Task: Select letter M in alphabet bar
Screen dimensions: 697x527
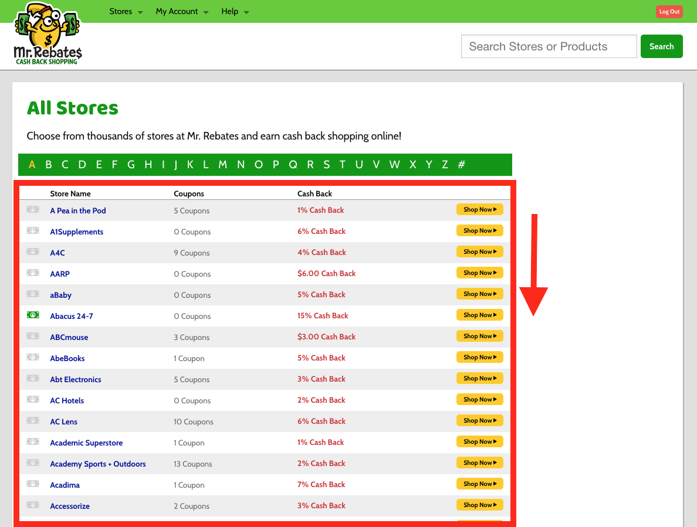Action: (x=223, y=165)
